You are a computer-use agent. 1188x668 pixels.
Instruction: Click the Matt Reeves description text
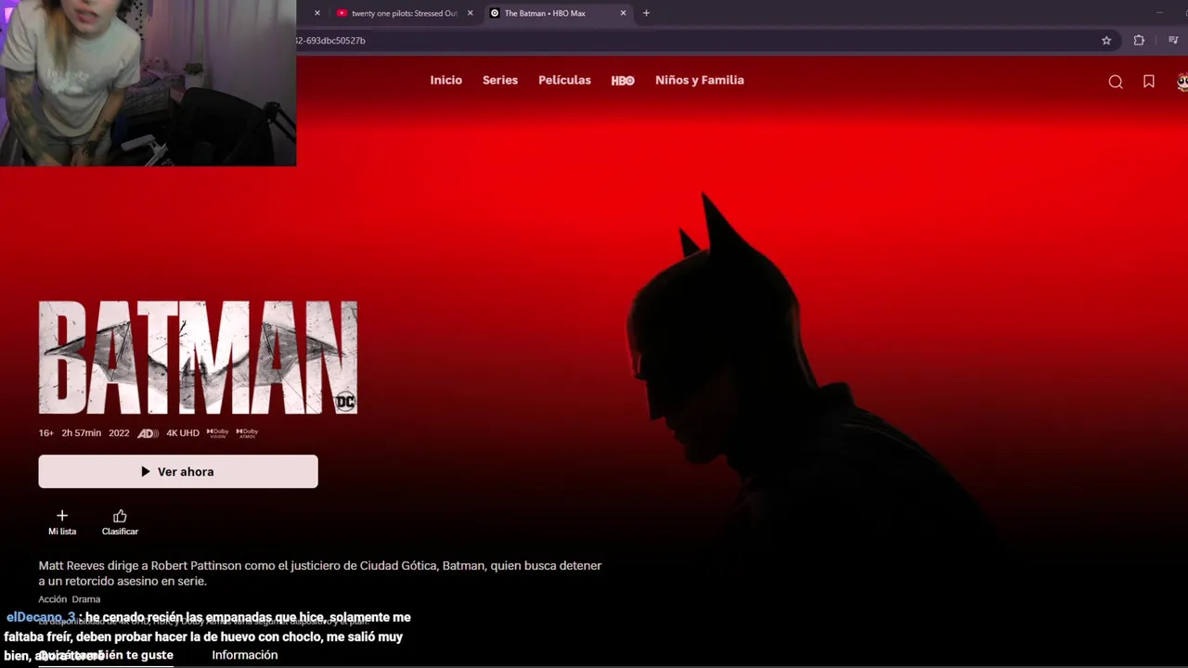[320, 573]
